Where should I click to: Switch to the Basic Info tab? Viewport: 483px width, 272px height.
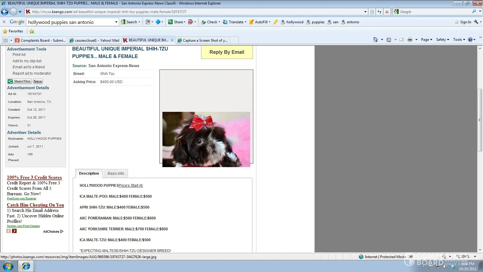(x=116, y=173)
